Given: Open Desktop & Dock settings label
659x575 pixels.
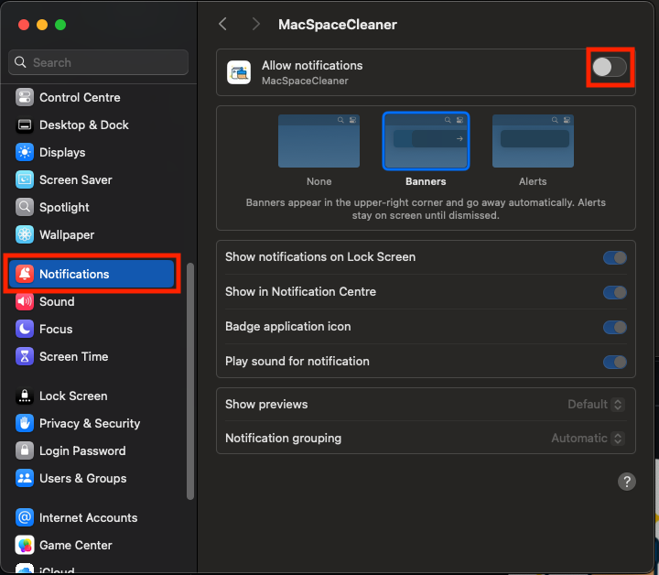Looking at the screenshot, I should point(84,125).
